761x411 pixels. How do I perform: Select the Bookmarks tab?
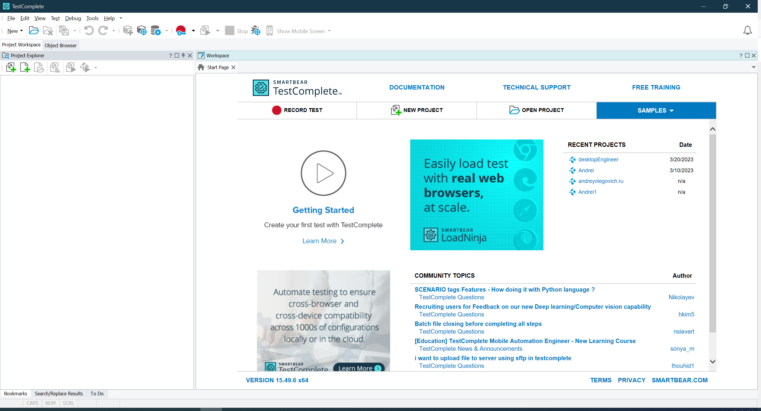(x=16, y=394)
